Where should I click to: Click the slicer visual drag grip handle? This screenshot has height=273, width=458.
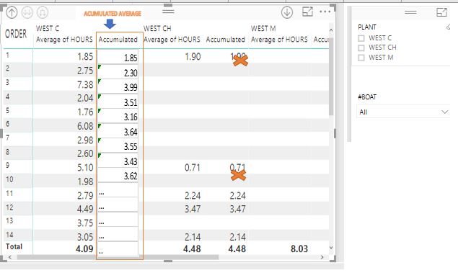pyautogui.click(x=410, y=12)
